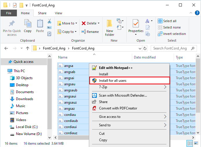
Task: Open Downloads in the navigation pane
Action: [24, 99]
